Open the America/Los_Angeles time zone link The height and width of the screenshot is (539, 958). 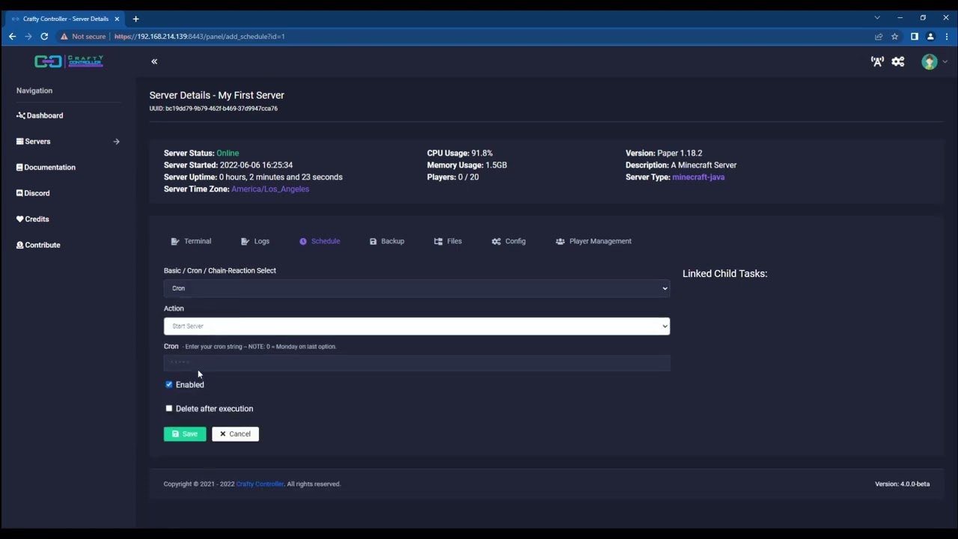270,189
